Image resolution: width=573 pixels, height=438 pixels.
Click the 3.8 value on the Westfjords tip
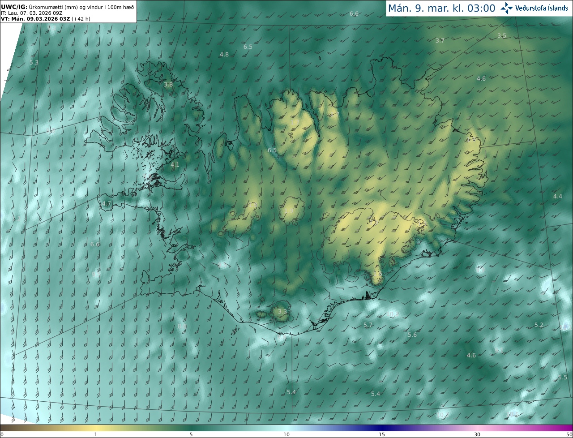click(x=168, y=84)
